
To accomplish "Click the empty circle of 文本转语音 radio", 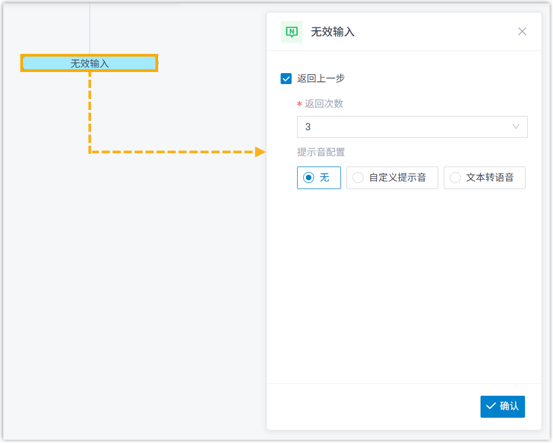I will point(455,178).
